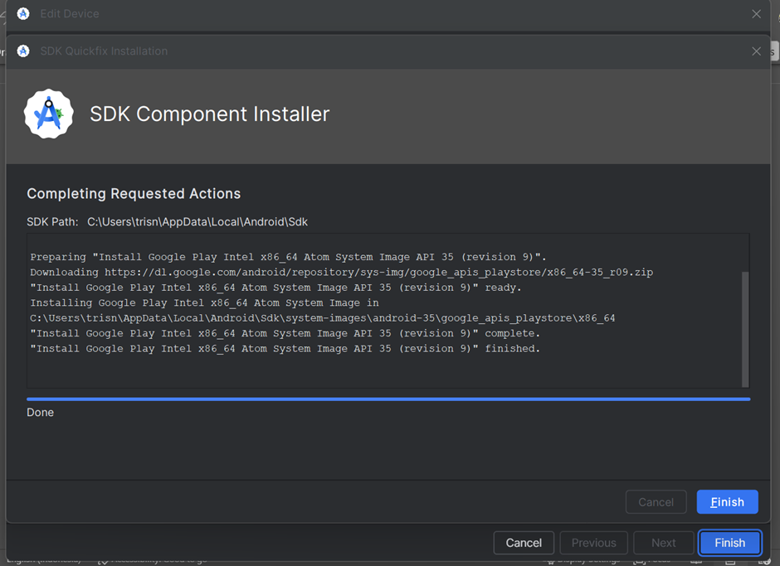Viewport: 780px width, 566px height.
Task: Click the SDK path 'C:\Users\trisn\AppData\Local\Android\Sdk'
Action: pyautogui.click(x=197, y=221)
